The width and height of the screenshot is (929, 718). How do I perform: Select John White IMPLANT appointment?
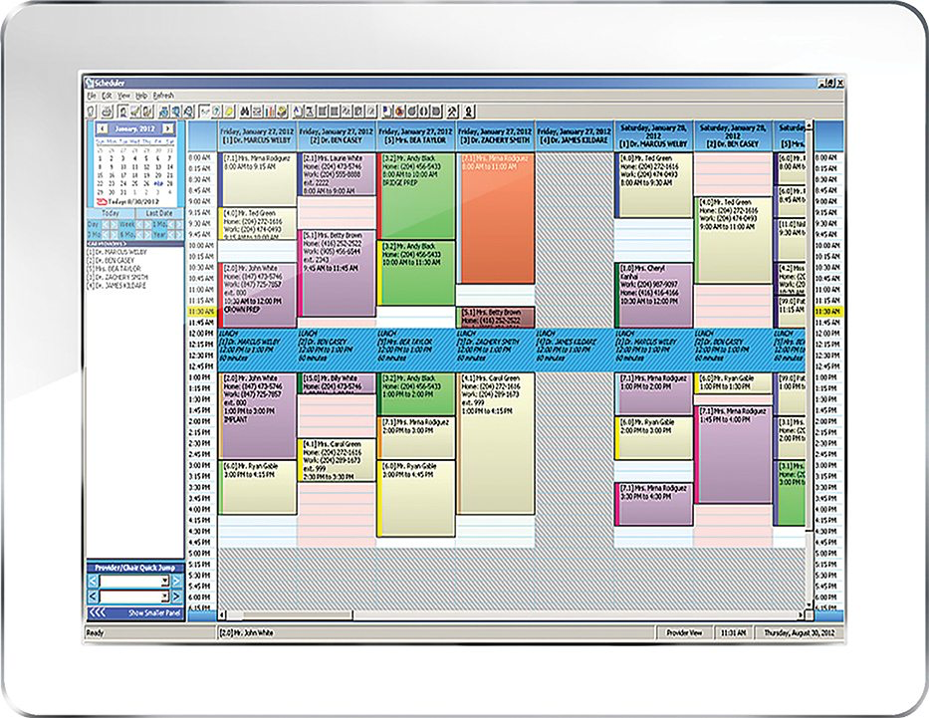tap(258, 415)
